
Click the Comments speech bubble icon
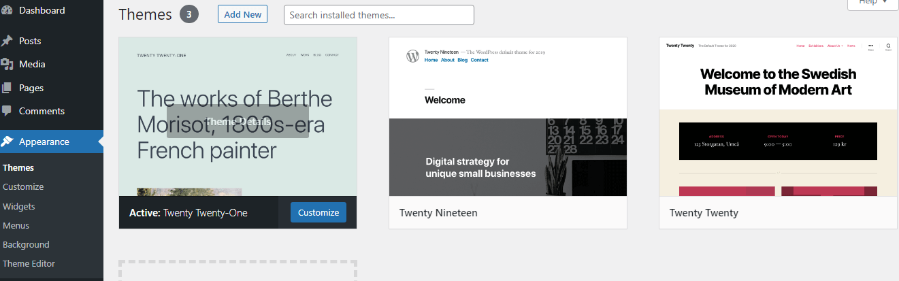click(7, 111)
